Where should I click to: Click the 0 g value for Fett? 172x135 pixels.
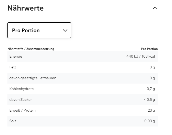tap(152, 67)
